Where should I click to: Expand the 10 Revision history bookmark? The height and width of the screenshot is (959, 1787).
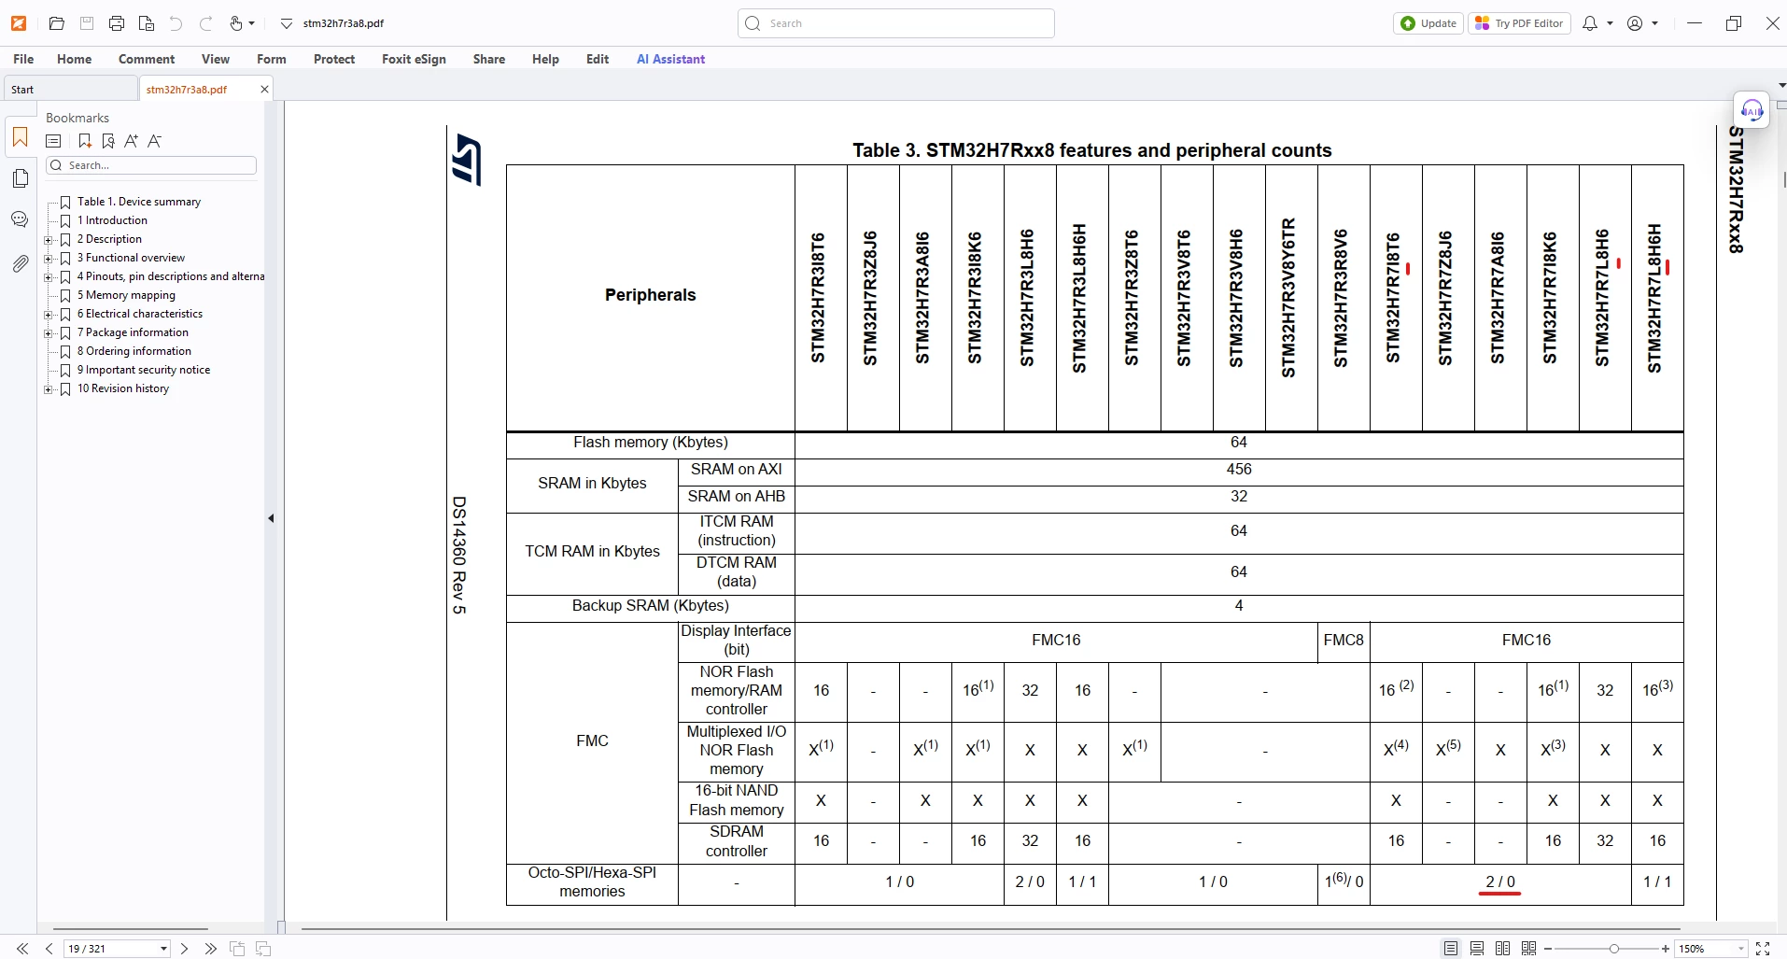(x=49, y=388)
